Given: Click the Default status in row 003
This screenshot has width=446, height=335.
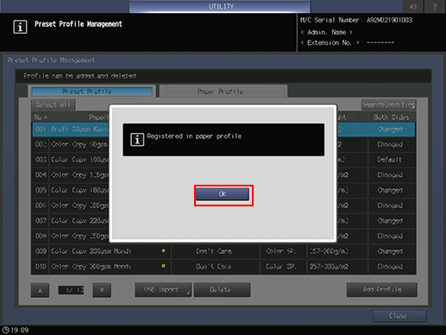Looking at the screenshot, I should click(390, 160).
